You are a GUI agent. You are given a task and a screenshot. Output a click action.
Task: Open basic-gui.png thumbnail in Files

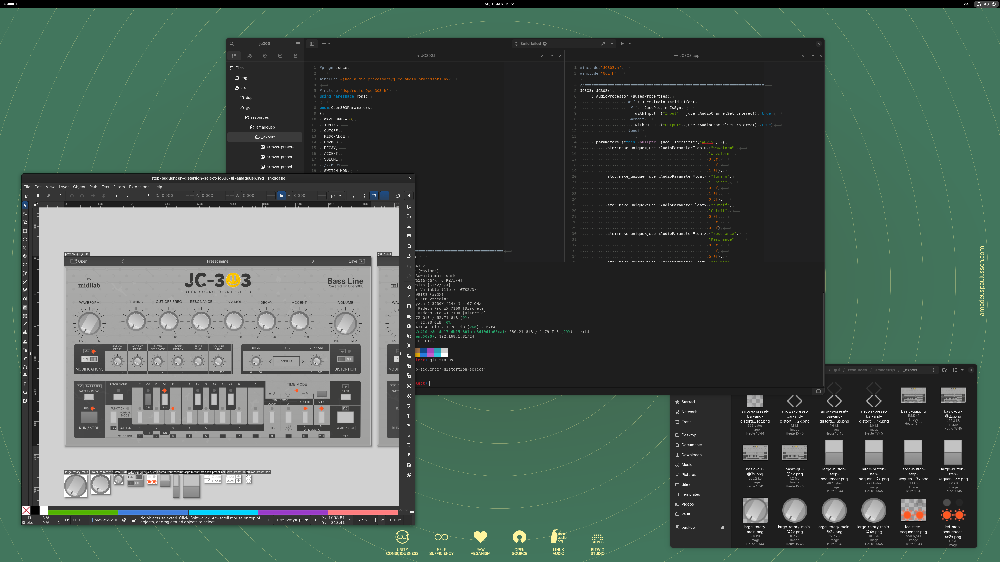pyautogui.click(x=913, y=395)
